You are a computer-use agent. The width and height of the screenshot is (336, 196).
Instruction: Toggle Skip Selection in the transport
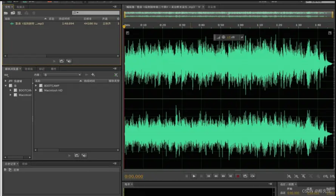coord(253,176)
